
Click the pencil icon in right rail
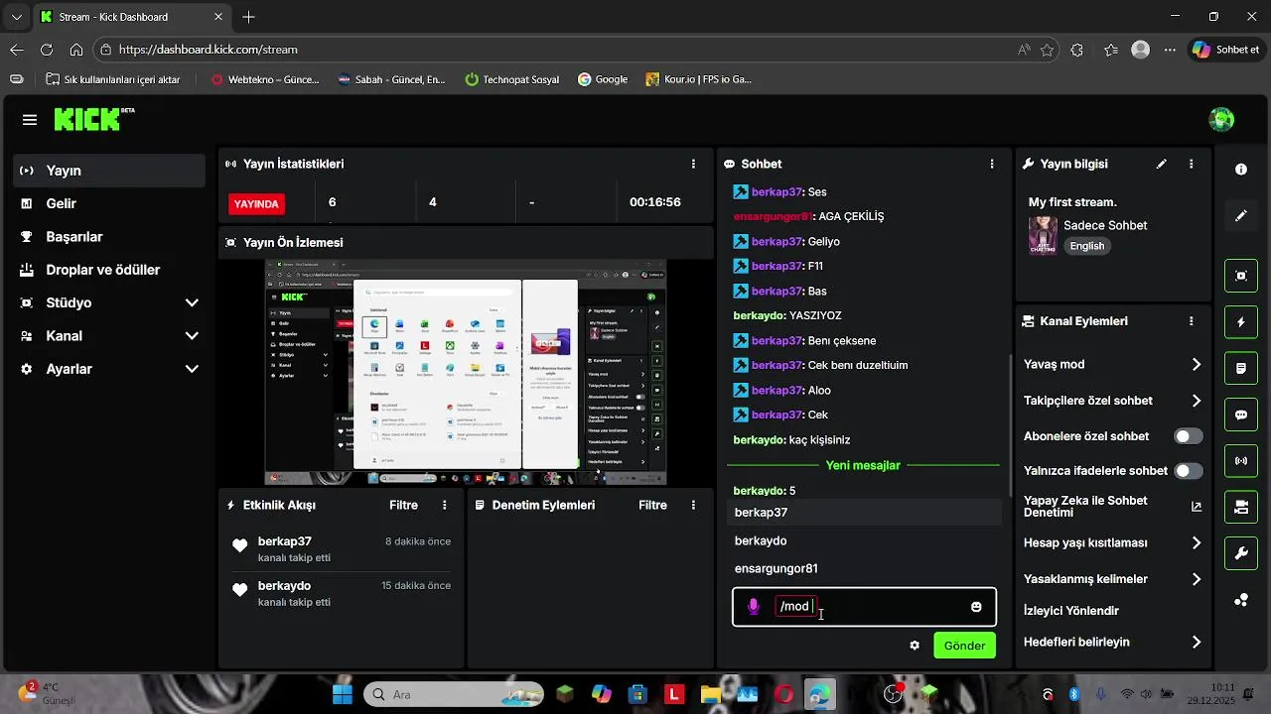(x=1241, y=215)
